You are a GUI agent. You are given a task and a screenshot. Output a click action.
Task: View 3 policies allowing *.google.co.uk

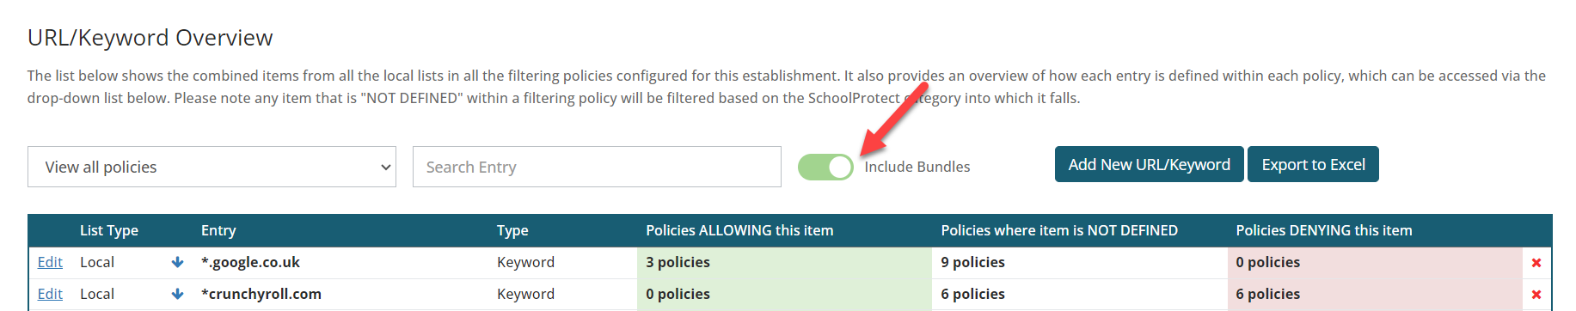(678, 262)
